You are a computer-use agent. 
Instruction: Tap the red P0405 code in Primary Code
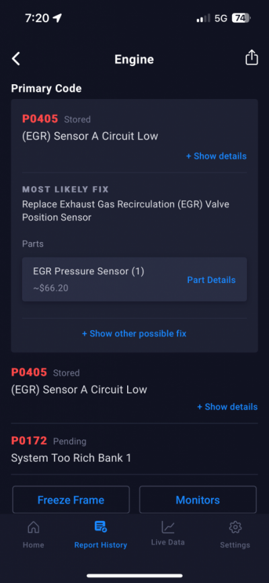pyautogui.click(x=40, y=119)
